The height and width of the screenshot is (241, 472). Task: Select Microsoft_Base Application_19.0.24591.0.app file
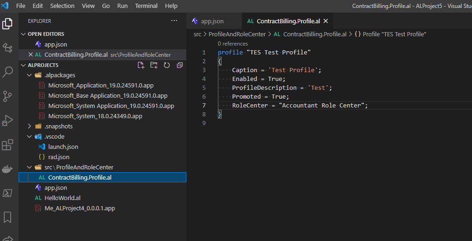pos(102,96)
